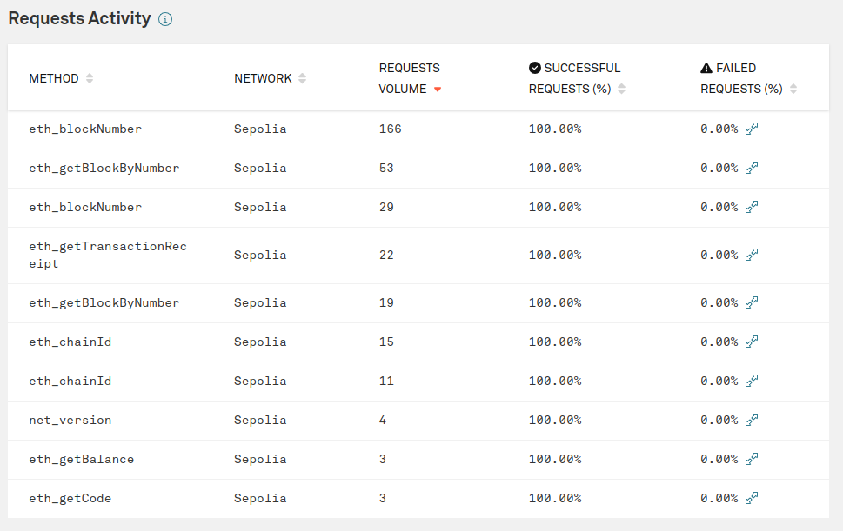Click external link icon in eth_getTransactionReceipt row
Viewport: 843px width, 531px height.
point(752,255)
